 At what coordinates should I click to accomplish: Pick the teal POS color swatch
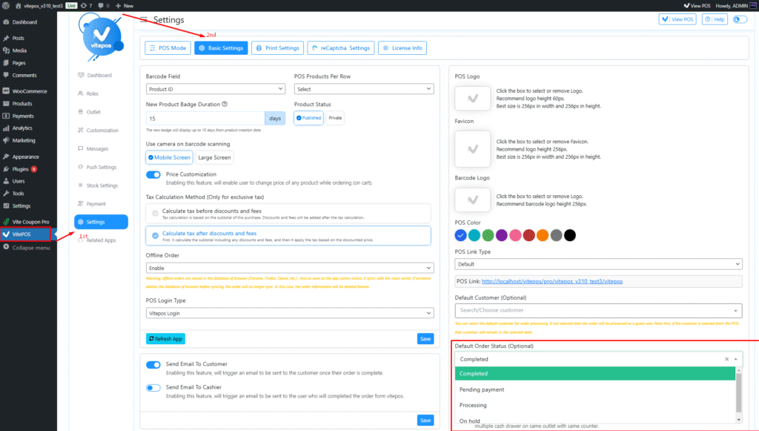(474, 235)
